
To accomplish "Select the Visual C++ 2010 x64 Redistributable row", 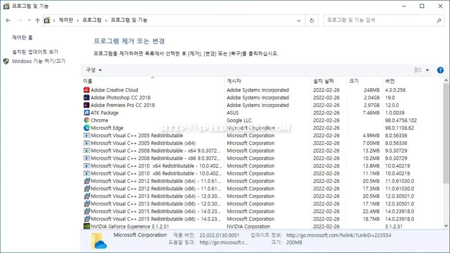I will point(261,166).
